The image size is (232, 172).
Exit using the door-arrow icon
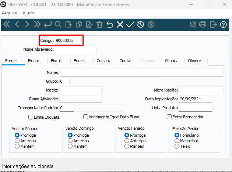click(213, 24)
